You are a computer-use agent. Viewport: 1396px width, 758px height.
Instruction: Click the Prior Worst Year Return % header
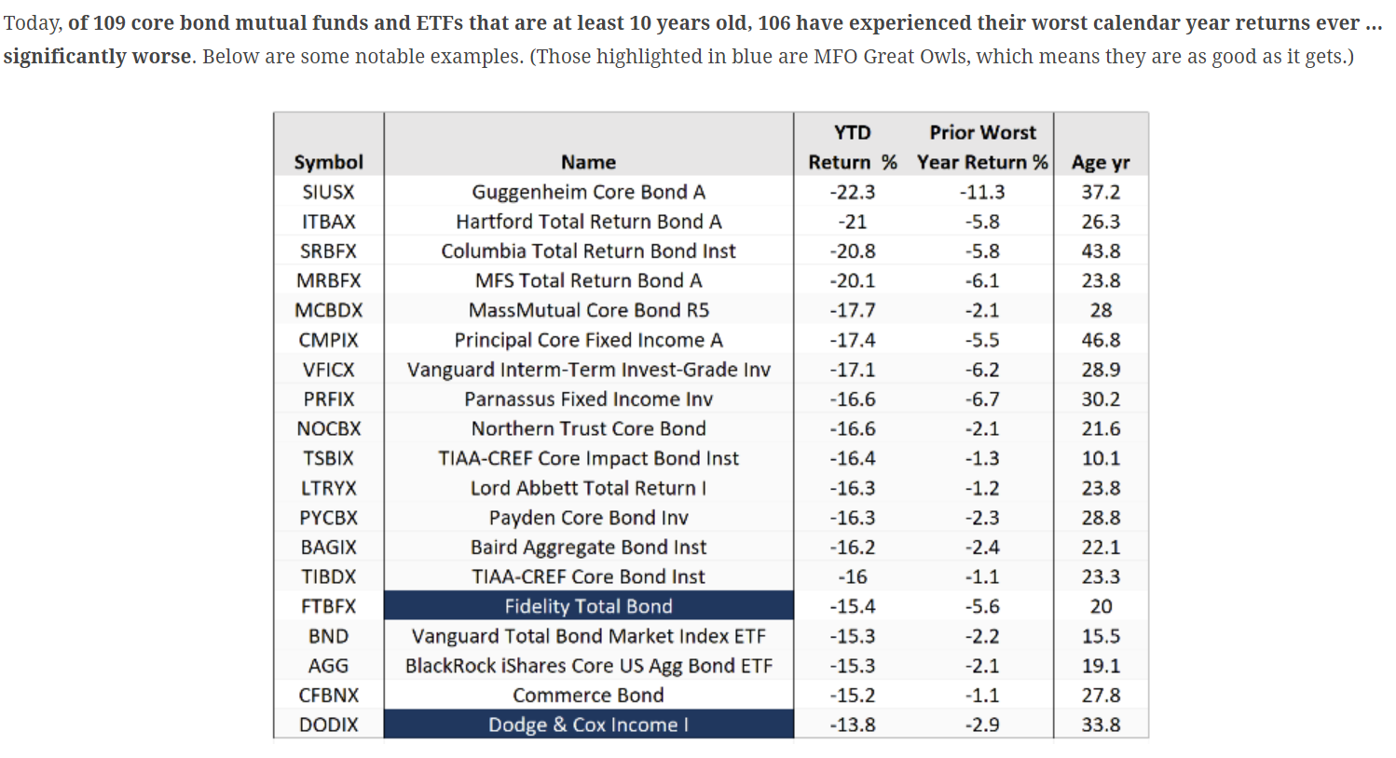point(982,148)
